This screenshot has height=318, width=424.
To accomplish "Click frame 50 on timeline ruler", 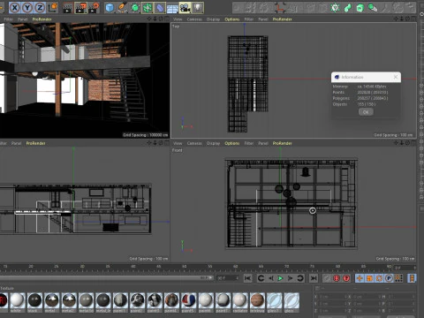I will pyautogui.click(x=184, y=266).
